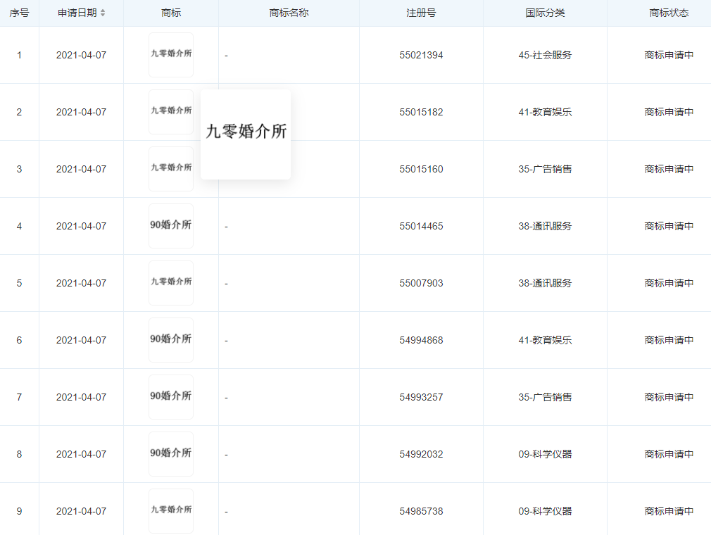
Task: Select registration number 54994868
Action: [421, 341]
